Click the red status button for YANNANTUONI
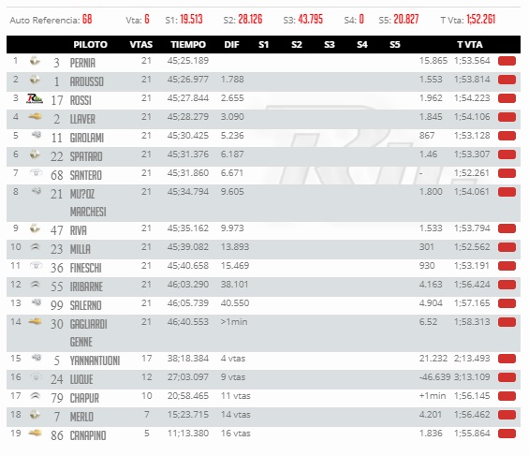 pos(507,359)
